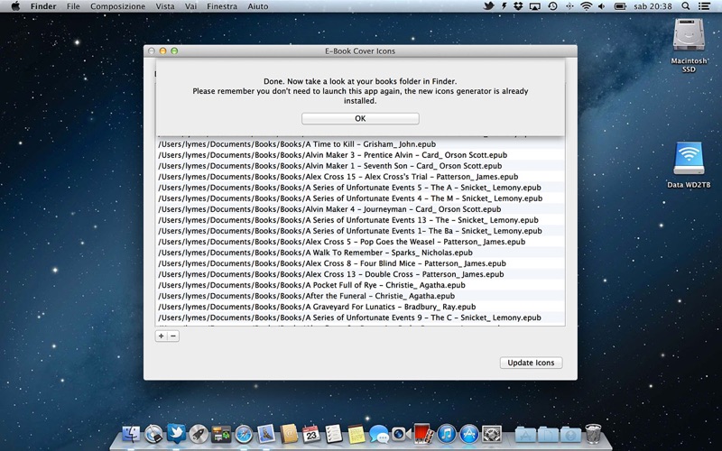Viewport: 722px width, 451px height.
Task: Open Mail stamp icon in the Dock
Action: [266, 434]
